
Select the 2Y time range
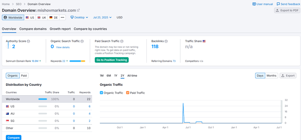click(x=123, y=76)
